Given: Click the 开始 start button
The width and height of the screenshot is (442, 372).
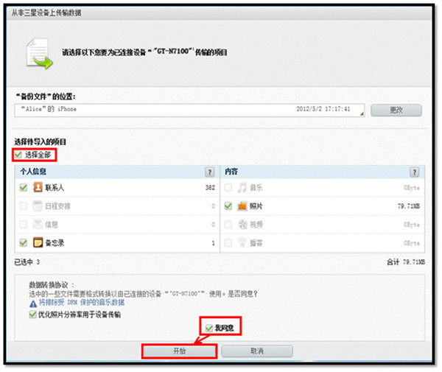Looking at the screenshot, I should tap(179, 351).
